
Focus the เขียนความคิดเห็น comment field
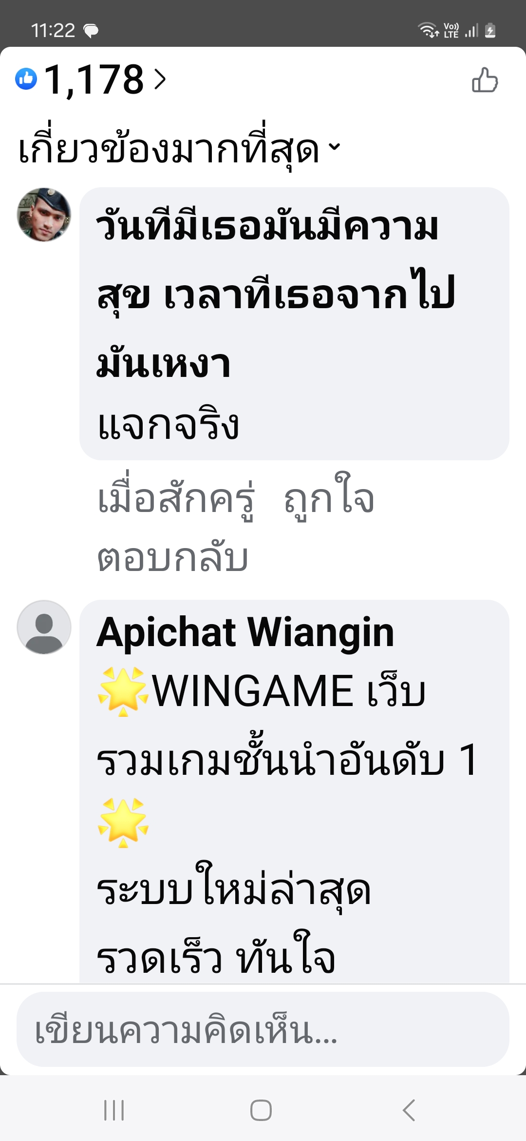(263, 1029)
